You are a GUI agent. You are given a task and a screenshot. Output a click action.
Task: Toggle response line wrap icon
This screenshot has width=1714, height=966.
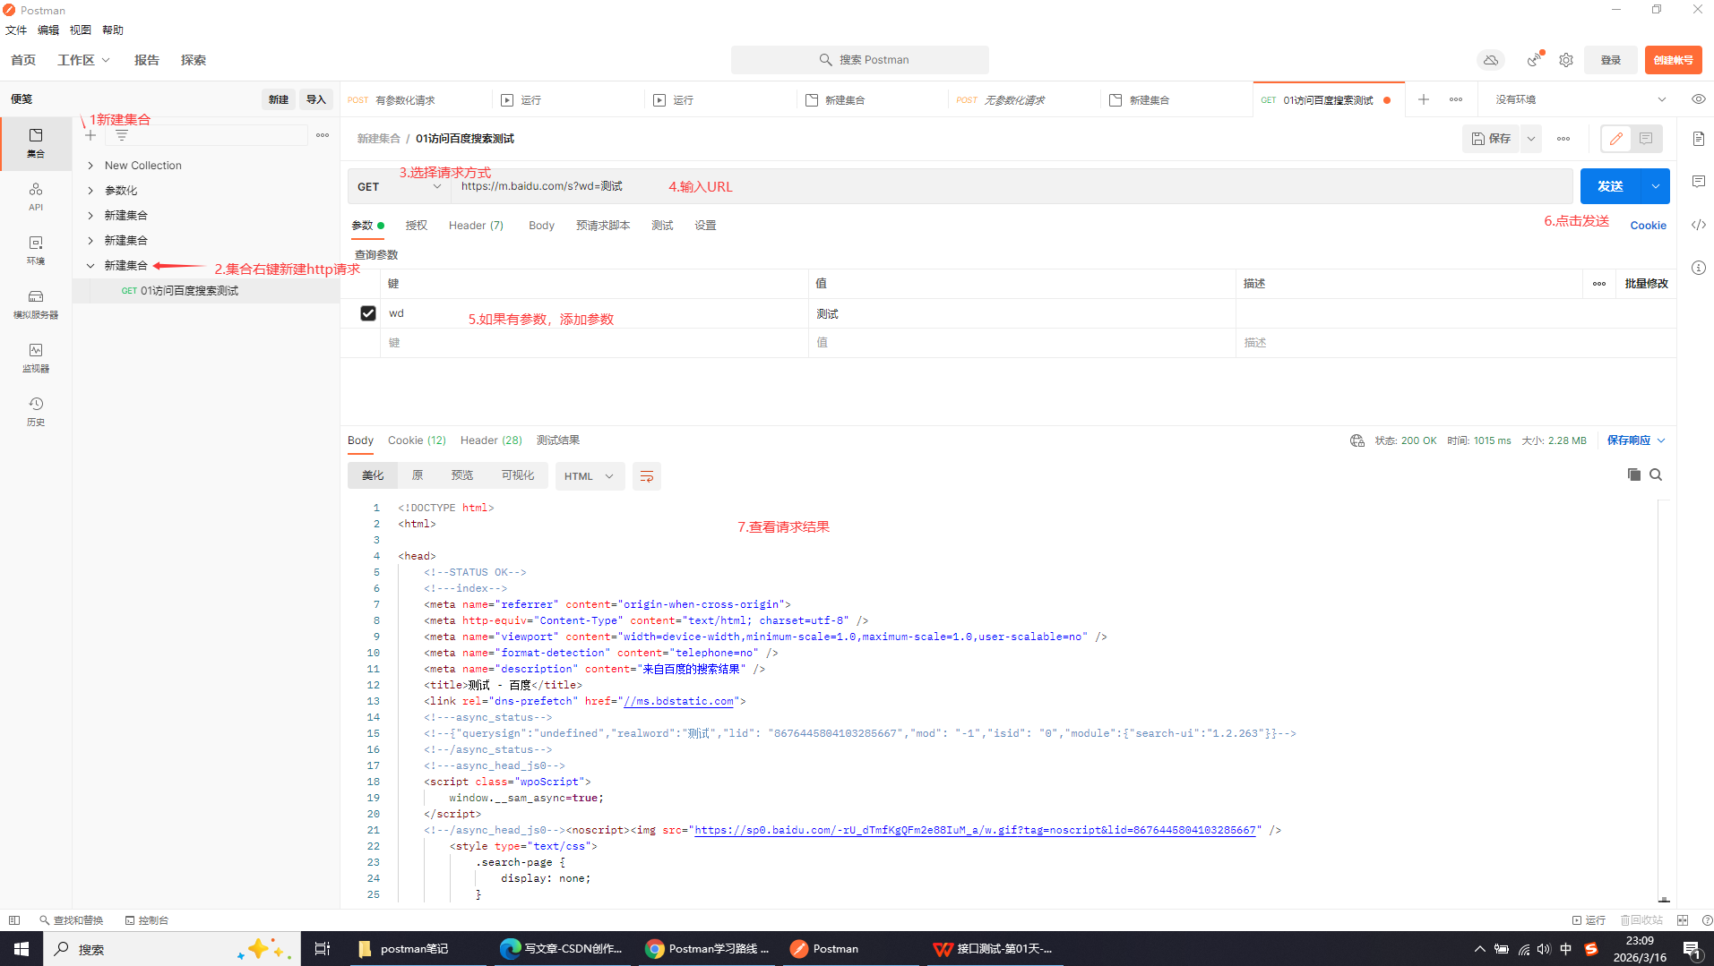tap(647, 476)
